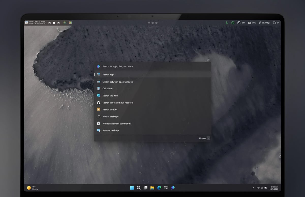Click the 8% usage indicator in top bar

pos(276,23)
